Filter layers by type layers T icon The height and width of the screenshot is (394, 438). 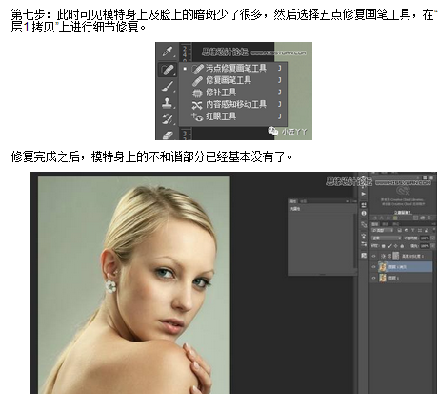[413, 231]
